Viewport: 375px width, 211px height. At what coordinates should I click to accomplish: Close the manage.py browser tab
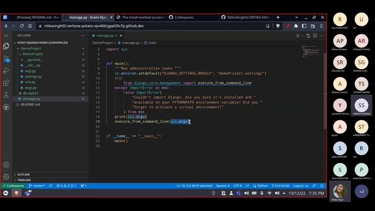(x=111, y=17)
